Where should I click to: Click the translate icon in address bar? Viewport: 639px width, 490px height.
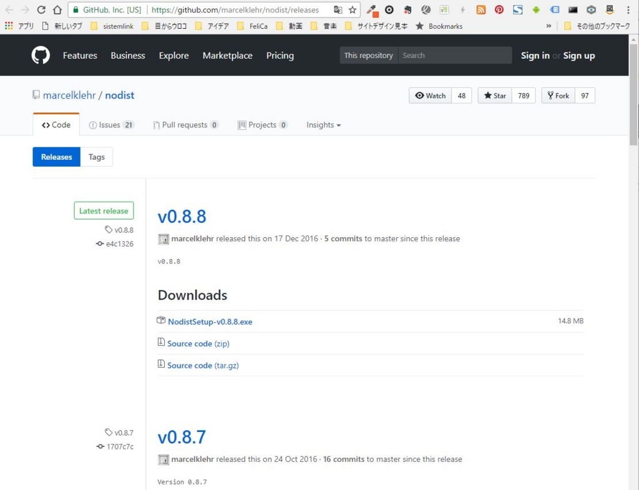338,10
